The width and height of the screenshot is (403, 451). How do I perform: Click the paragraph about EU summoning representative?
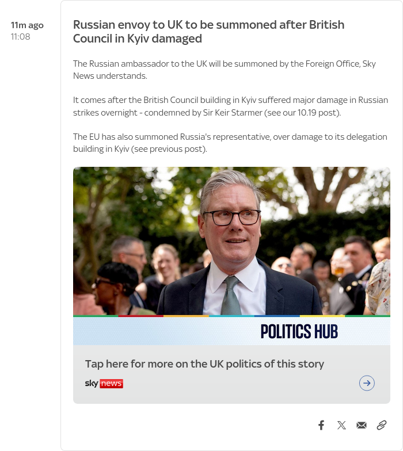(x=230, y=143)
